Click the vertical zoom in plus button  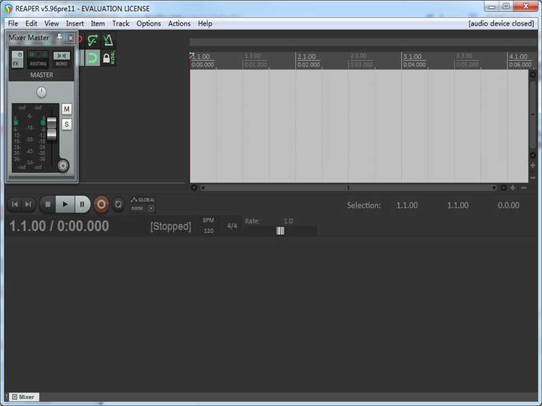click(x=533, y=166)
